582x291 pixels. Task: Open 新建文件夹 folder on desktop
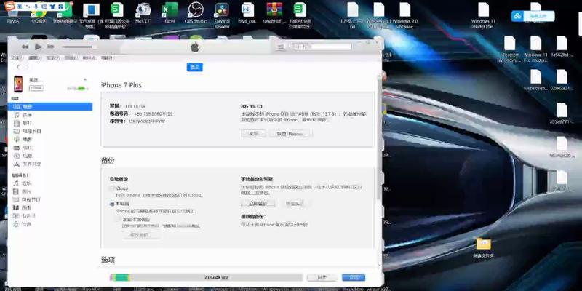(x=483, y=248)
